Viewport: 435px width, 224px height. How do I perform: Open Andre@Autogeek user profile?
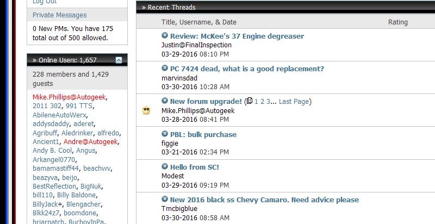click(91, 142)
